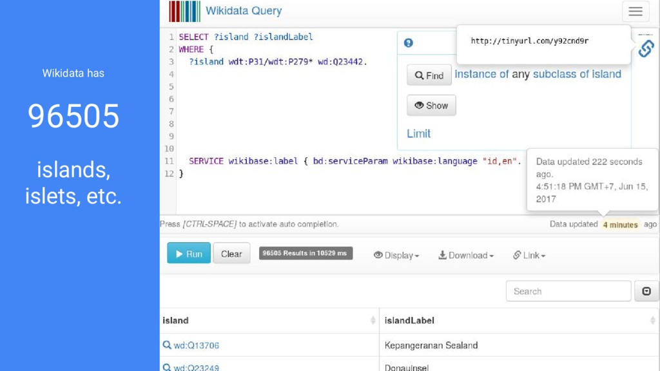Click the blue chain link icon
This screenshot has width=660, height=371.
646,48
